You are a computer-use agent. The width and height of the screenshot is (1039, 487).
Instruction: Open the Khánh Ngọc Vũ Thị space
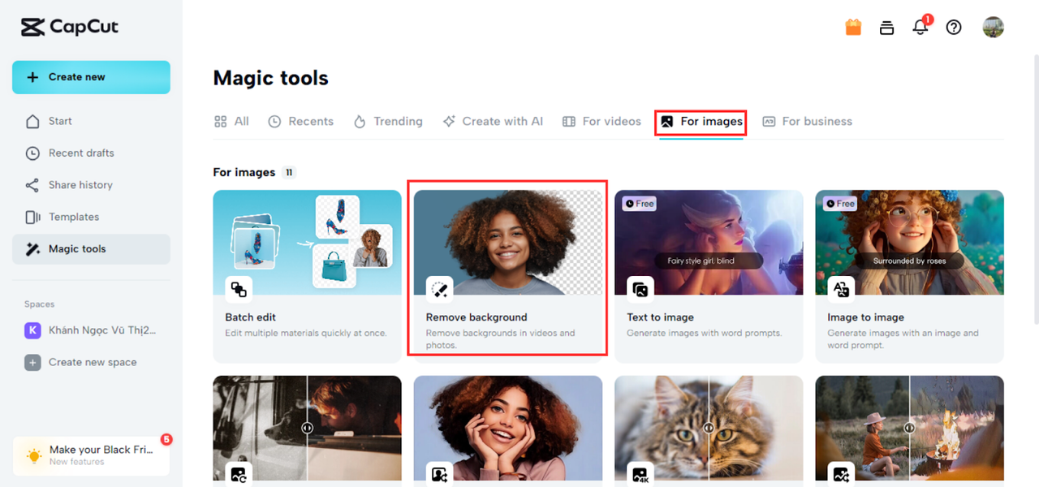click(91, 330)
